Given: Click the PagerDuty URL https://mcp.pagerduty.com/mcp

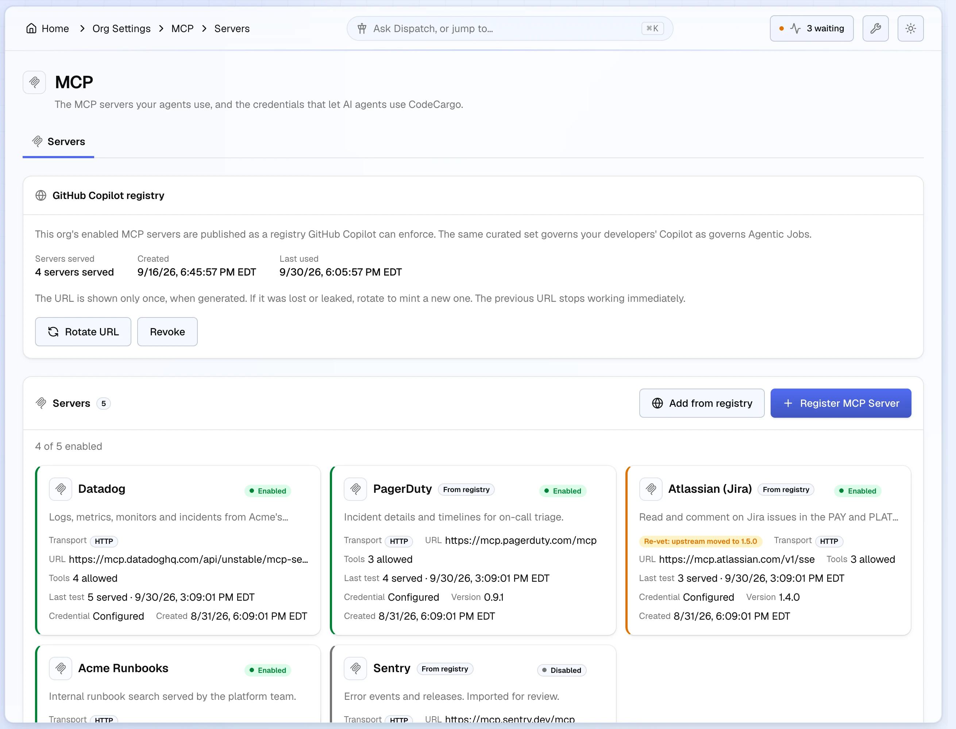Looking at the screenshot, I should click(521, 541).
